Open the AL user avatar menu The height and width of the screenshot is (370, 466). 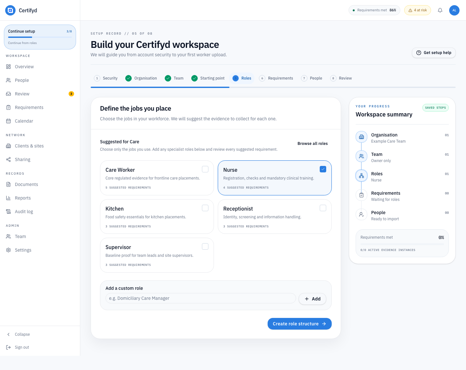454,10
